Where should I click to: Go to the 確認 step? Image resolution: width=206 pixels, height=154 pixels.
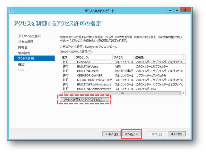pos(21,64)
